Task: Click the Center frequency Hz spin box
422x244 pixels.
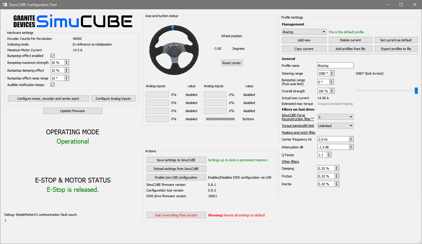Action: click(335, 139)
